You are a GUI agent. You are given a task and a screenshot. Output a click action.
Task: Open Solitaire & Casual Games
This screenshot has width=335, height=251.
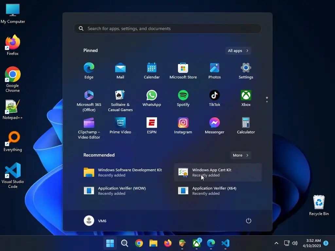[120, 101]
